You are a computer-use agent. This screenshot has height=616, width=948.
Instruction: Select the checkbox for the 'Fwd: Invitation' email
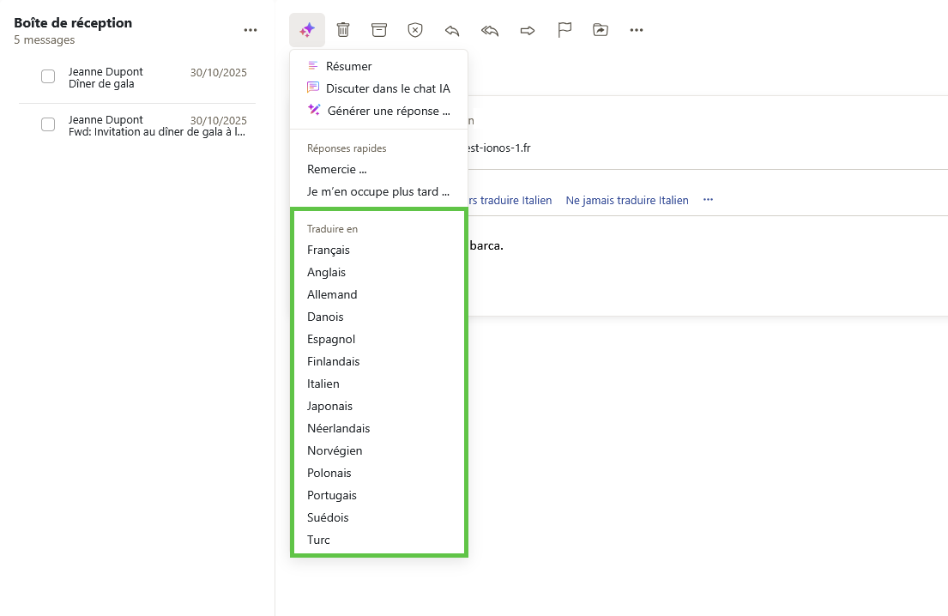tap(48, 125)
